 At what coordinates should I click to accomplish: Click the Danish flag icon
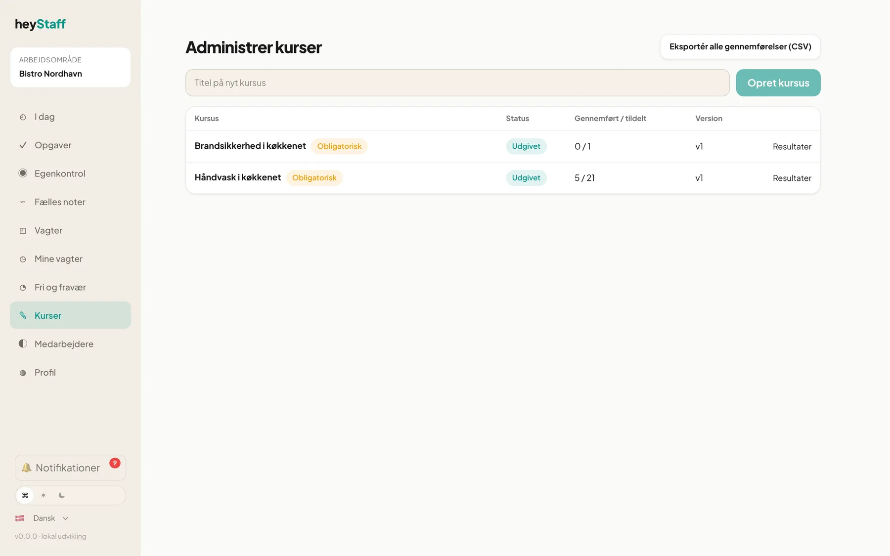[x=20, y=518]
